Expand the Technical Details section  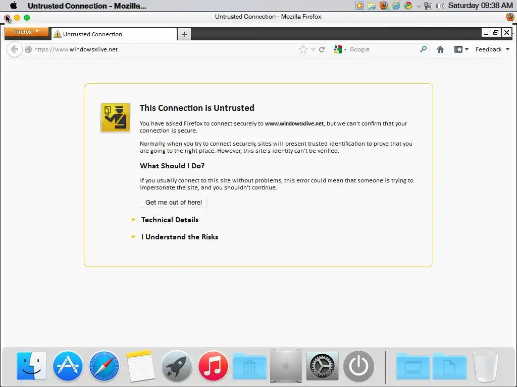coord(170,220)
